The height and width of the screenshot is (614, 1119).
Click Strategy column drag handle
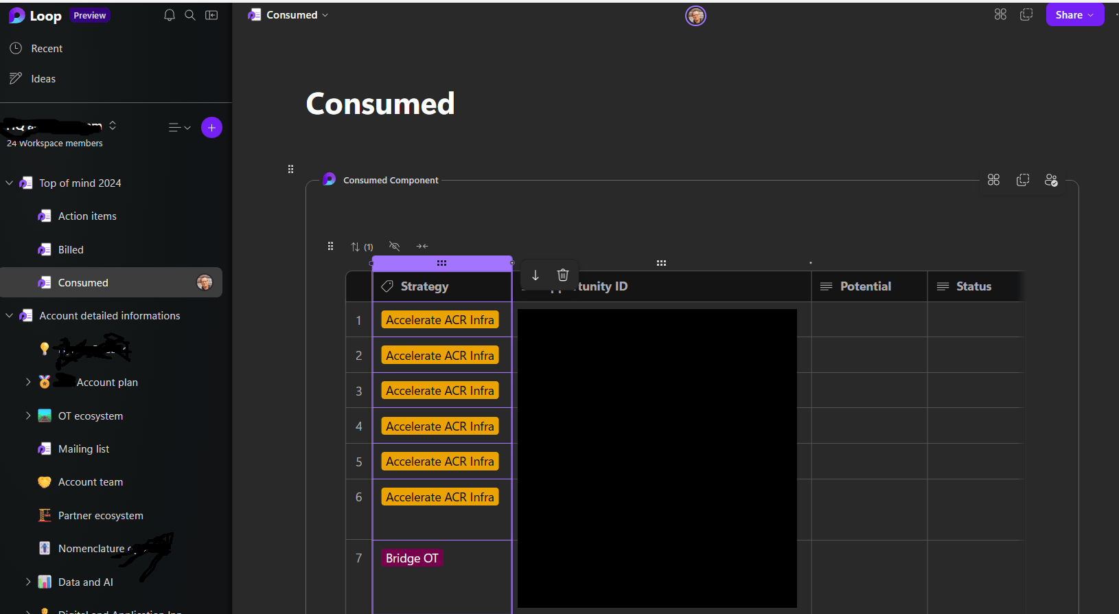click(441, 263)
